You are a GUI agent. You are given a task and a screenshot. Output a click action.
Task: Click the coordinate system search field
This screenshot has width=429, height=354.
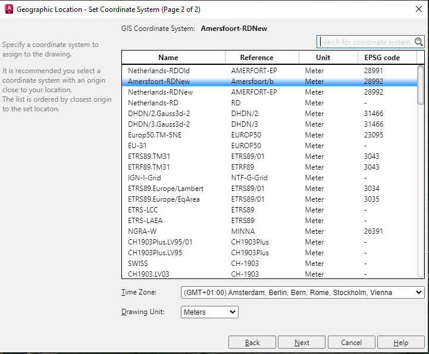pyautogui.click(x=365, y=42)
